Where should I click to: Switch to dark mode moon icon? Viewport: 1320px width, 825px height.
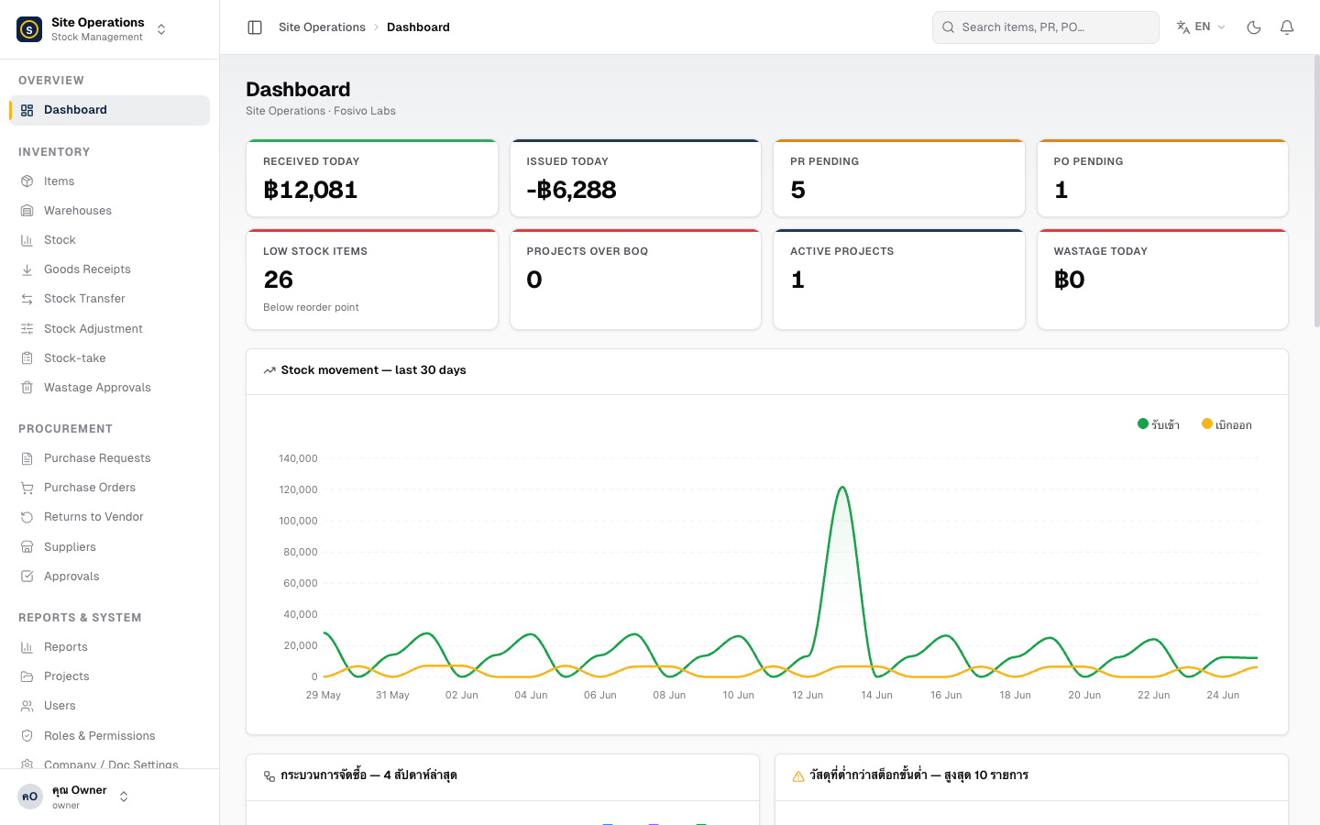tap(1254, 27)
